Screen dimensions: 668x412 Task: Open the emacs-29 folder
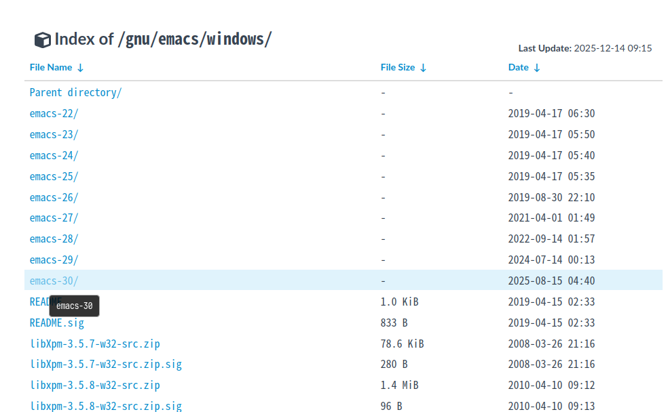tap(54, 260)
